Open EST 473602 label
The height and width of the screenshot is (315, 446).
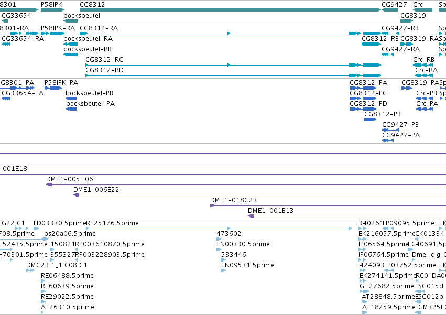click(229, 234)
